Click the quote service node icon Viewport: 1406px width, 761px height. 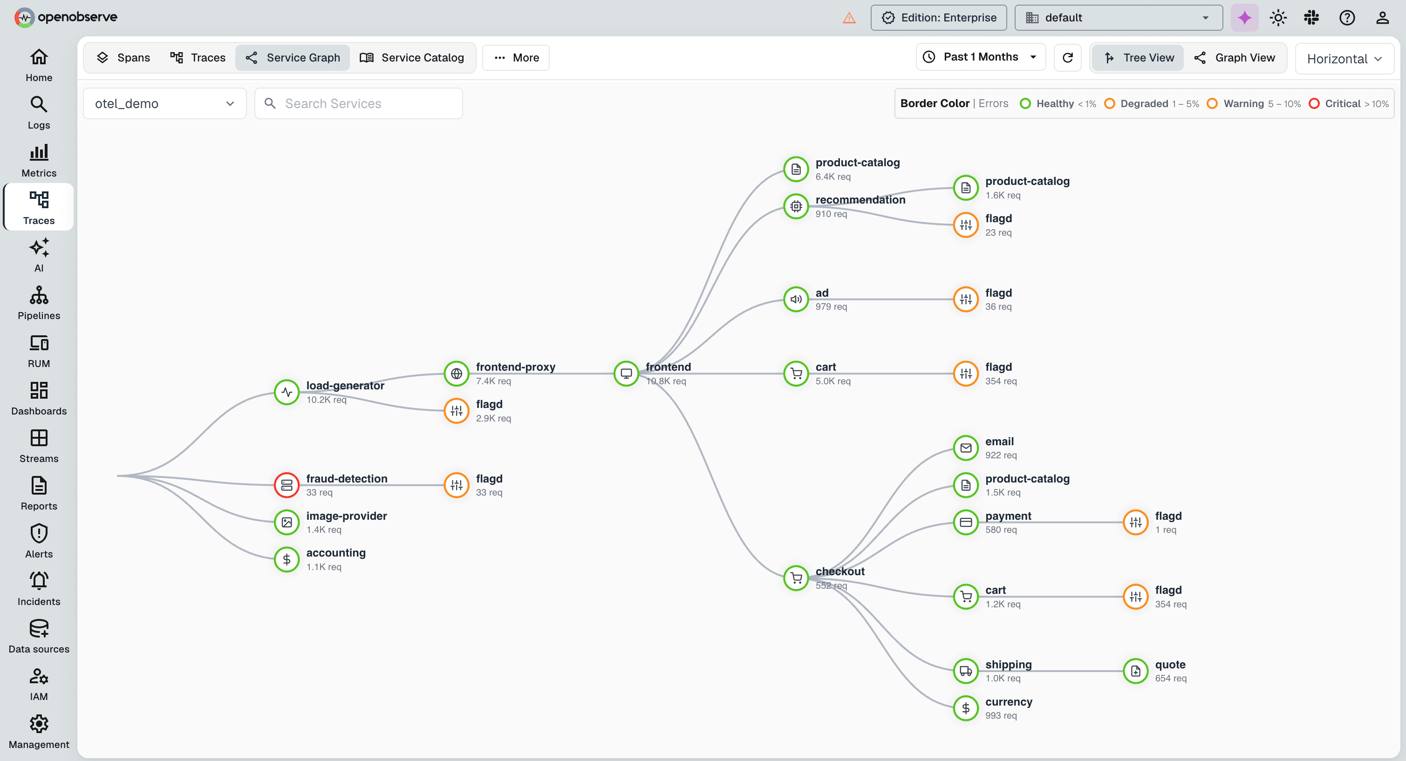tap(1135, 671)
